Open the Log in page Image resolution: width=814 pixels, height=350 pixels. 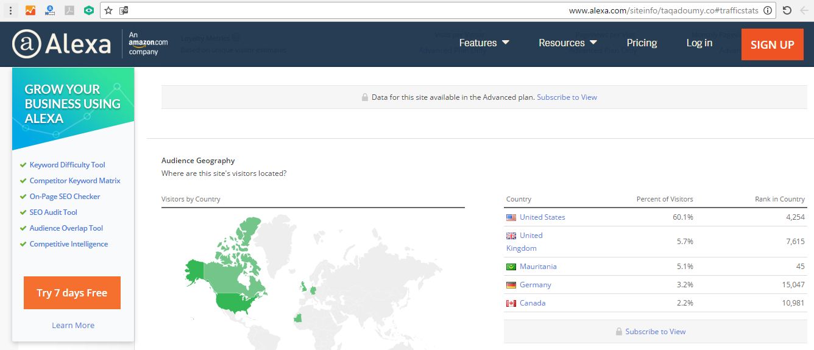tap(699, 43)
